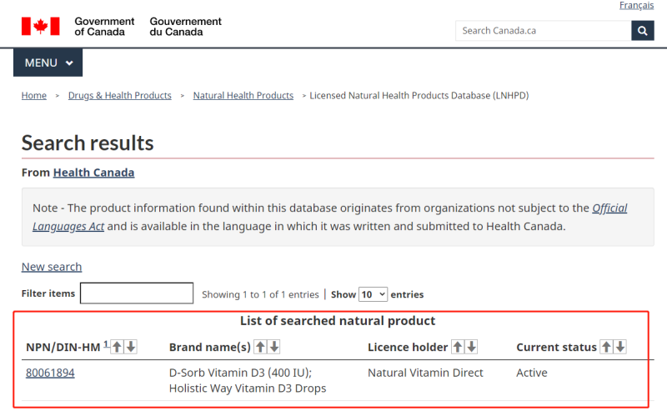Sort Licence holder column ascending
This screenshot has height=416, width=667.
(458, 347)
